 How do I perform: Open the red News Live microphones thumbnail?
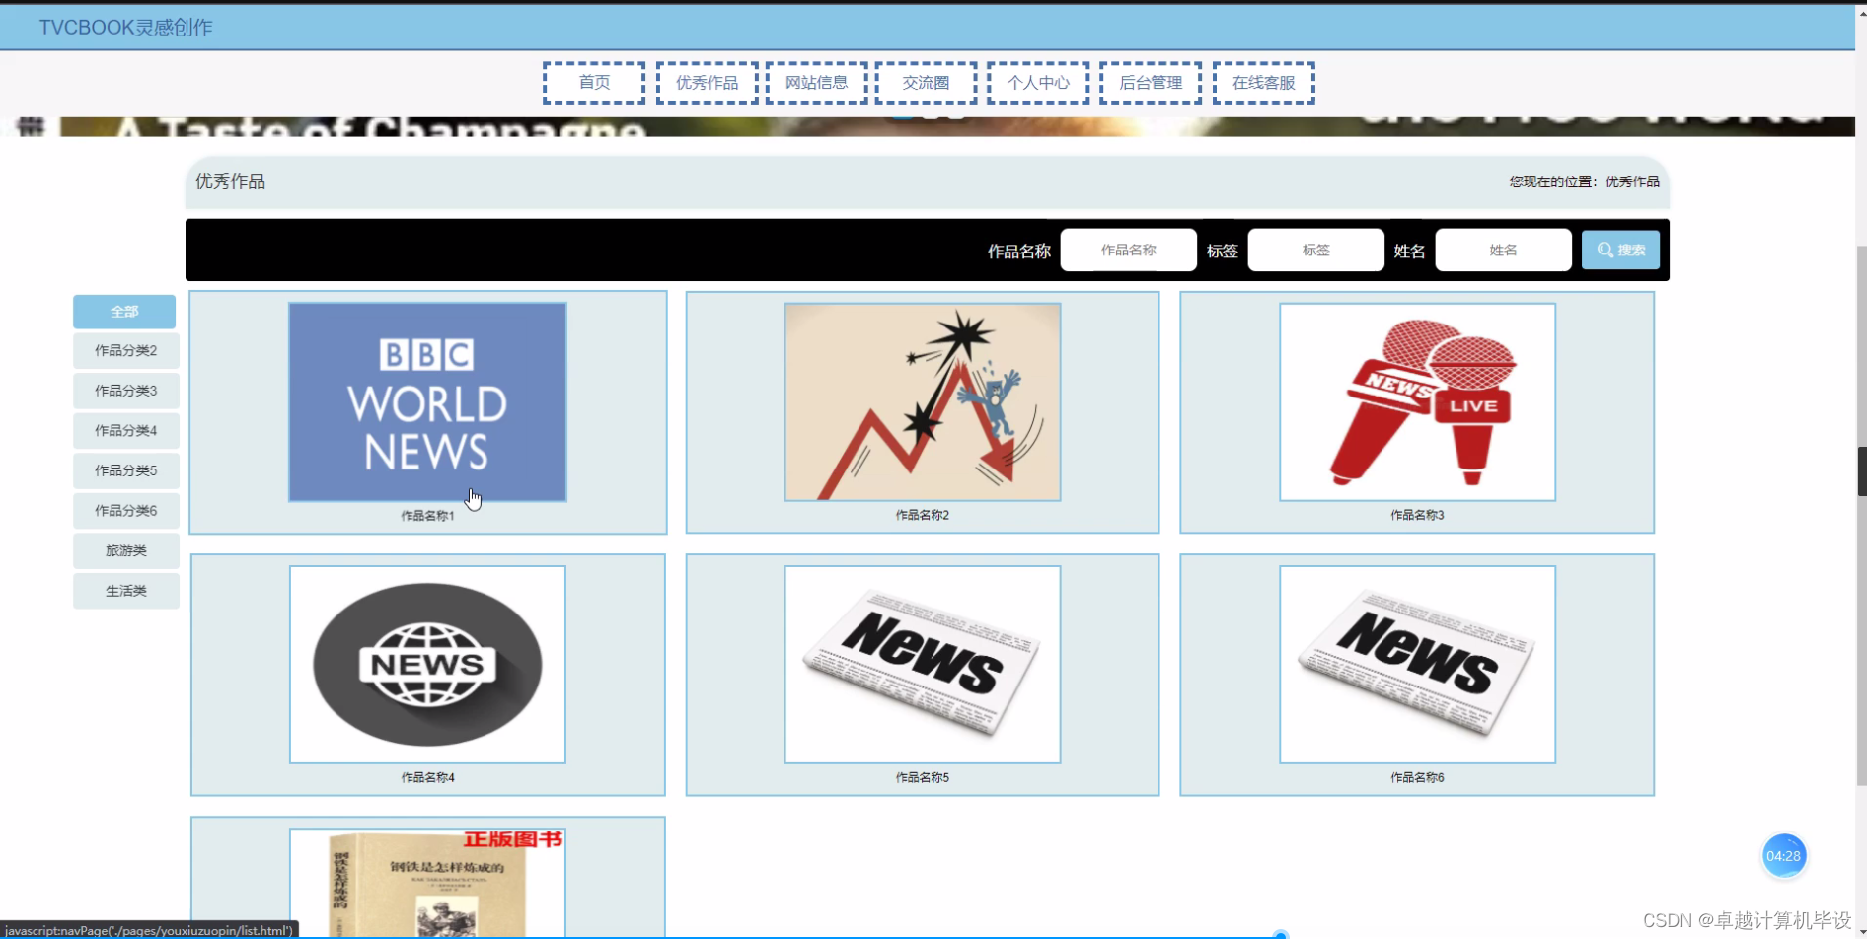tap(1417, 402)
